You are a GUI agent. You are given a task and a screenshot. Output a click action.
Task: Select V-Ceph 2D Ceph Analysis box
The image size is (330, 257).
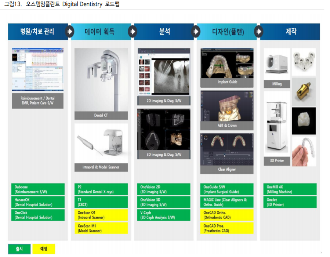pyautogui.click(x=164, y=215)
